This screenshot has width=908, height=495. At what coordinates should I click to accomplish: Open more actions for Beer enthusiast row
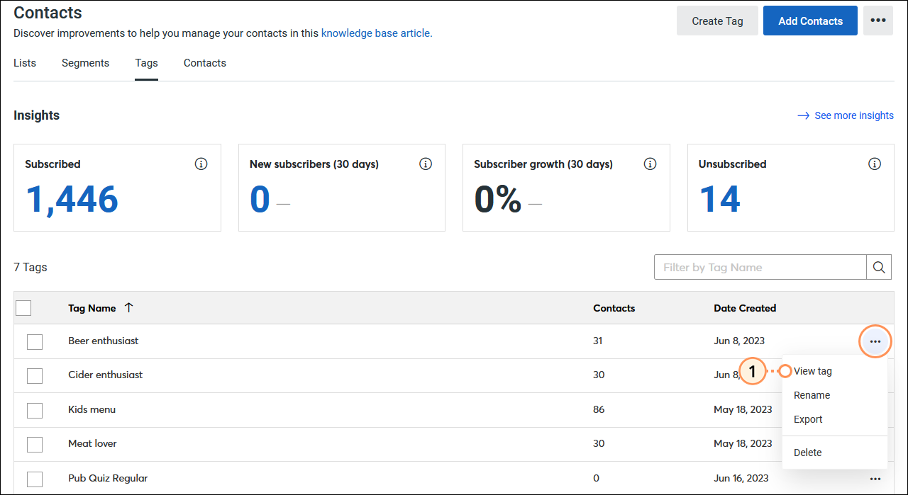click(x=875, y=342)
